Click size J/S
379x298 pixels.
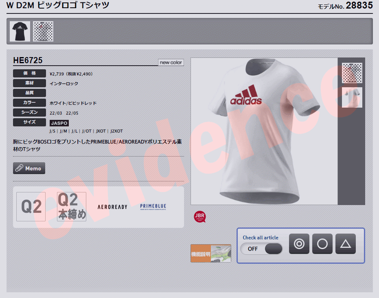tap(52, 131)
